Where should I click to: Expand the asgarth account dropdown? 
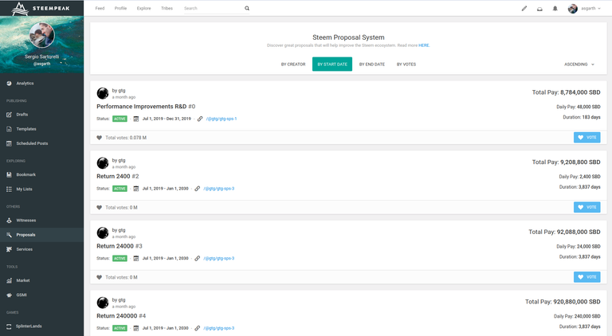click(x=591, y=8)
